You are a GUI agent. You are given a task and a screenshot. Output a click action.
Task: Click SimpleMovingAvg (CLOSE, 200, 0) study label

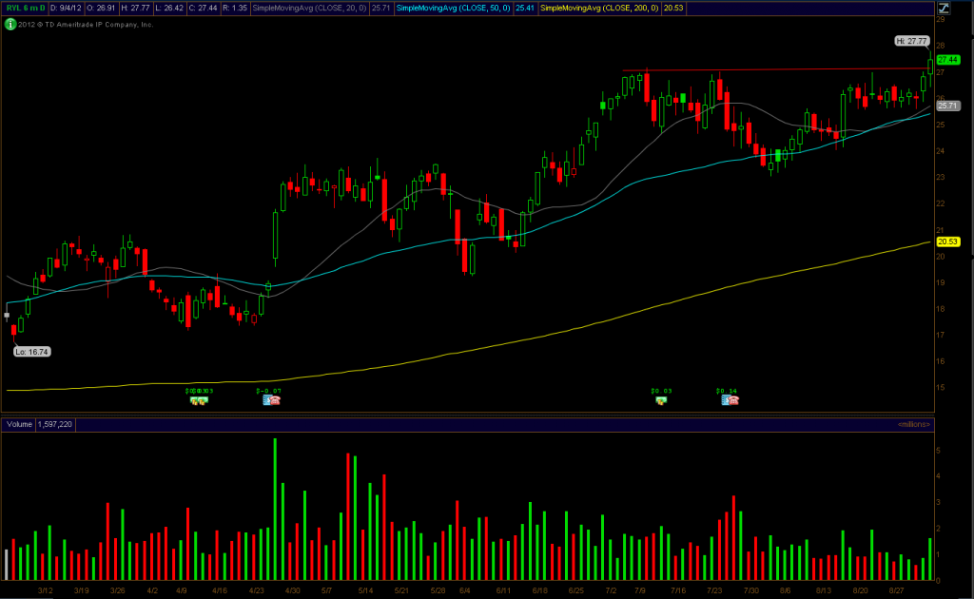coord(599,8)
